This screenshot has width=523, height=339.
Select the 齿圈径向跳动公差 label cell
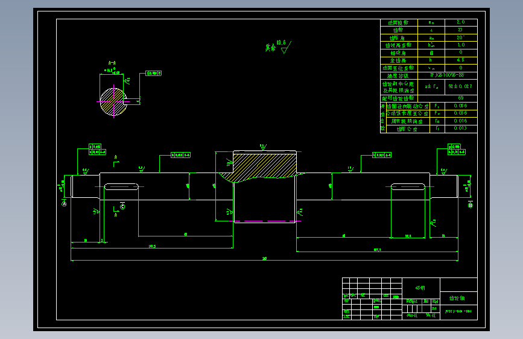point(408,106)
